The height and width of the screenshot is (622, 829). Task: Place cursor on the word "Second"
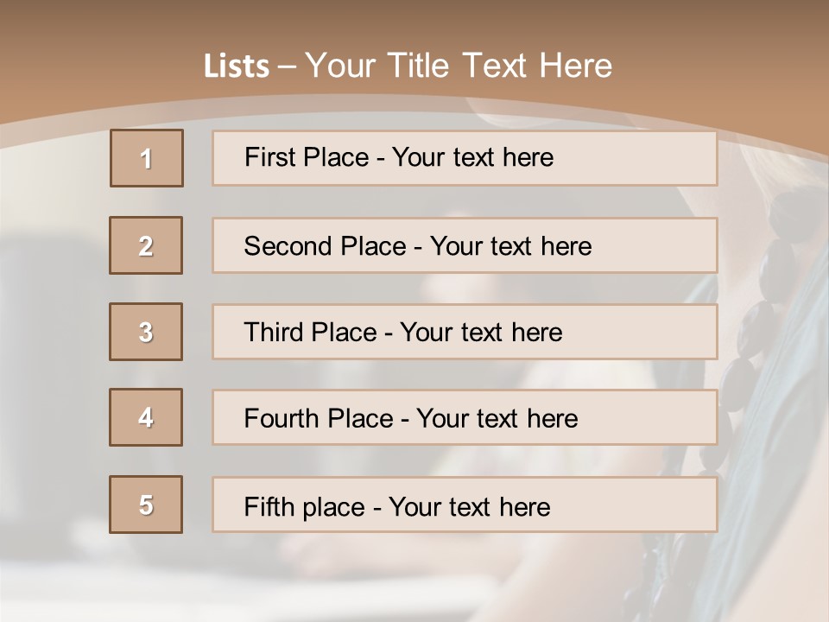[x=288, y=246]
